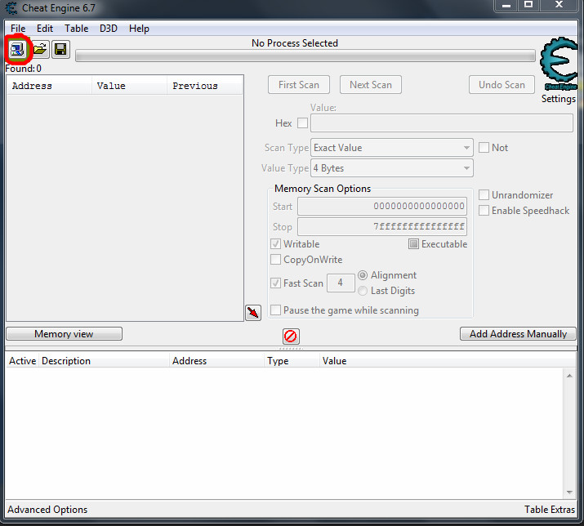Open the Edit menu
The height and width of the screenshot is (526, 584).
point(45,29)
